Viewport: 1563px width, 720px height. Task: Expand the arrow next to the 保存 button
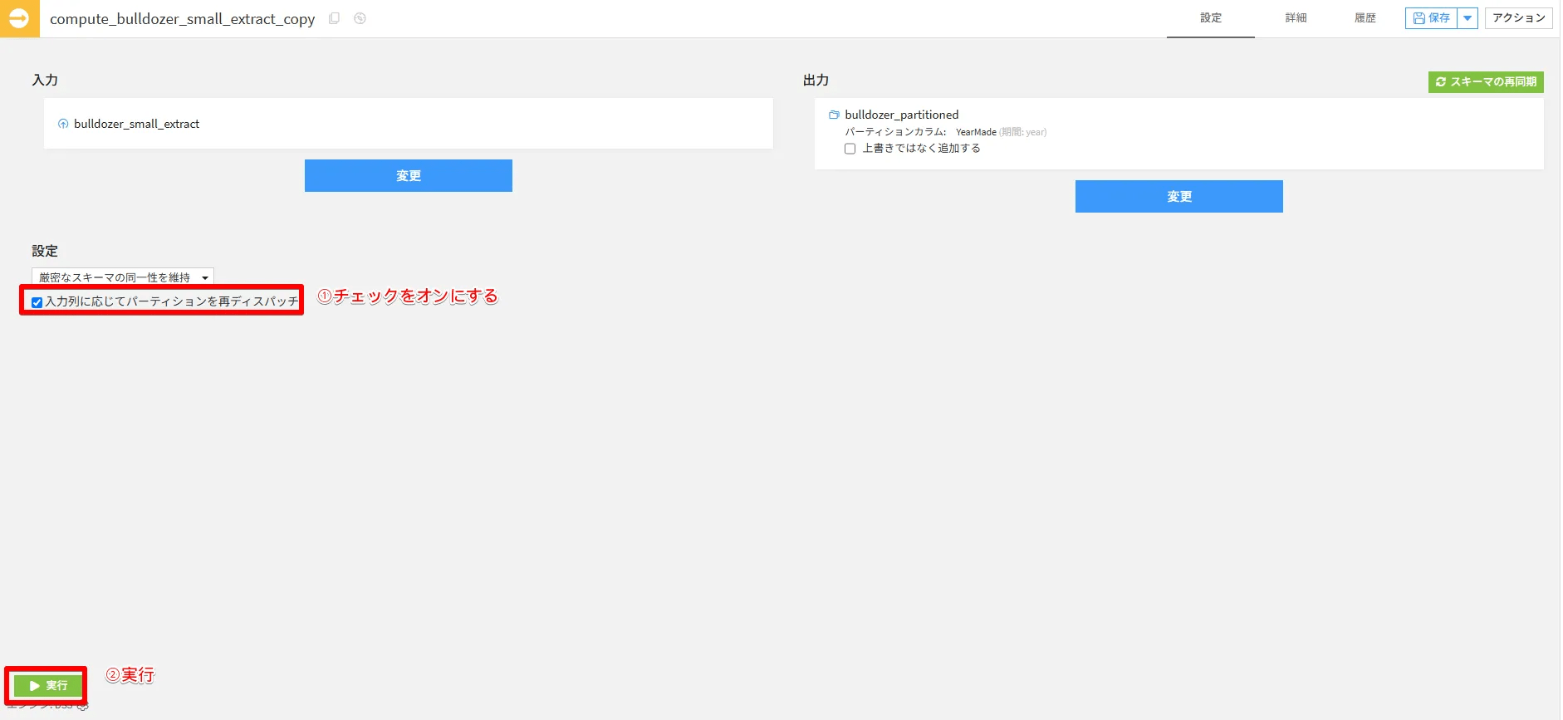[x=1467, y=18]
